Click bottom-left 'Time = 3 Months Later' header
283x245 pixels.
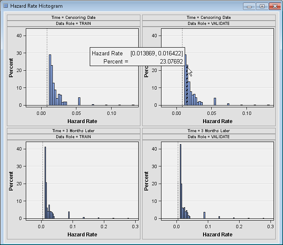74,131
